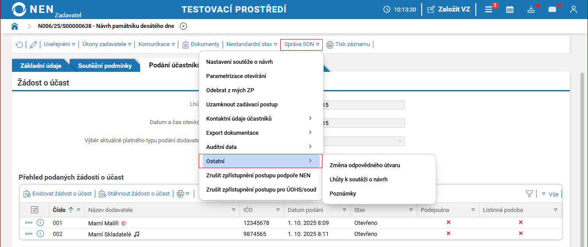This screenshot has height=247, width=588.
Task: Open the Podepsána column filter arrow
Action: (473, 210)
